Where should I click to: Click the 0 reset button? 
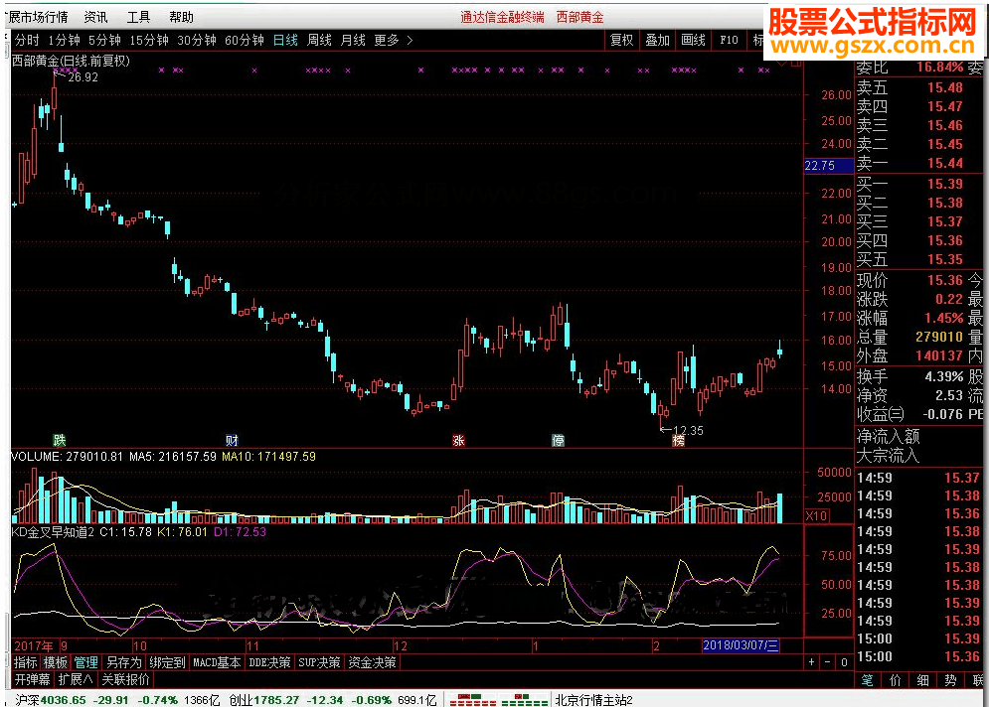[844, 662]
